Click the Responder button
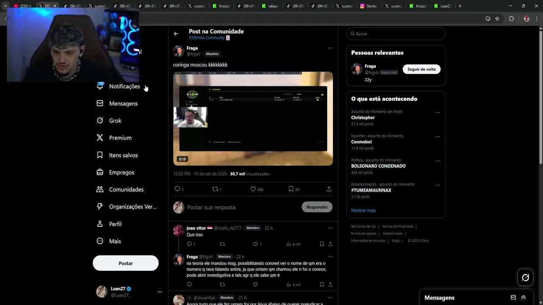 point(317,207)
